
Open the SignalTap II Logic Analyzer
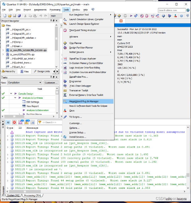click(82, 58)
